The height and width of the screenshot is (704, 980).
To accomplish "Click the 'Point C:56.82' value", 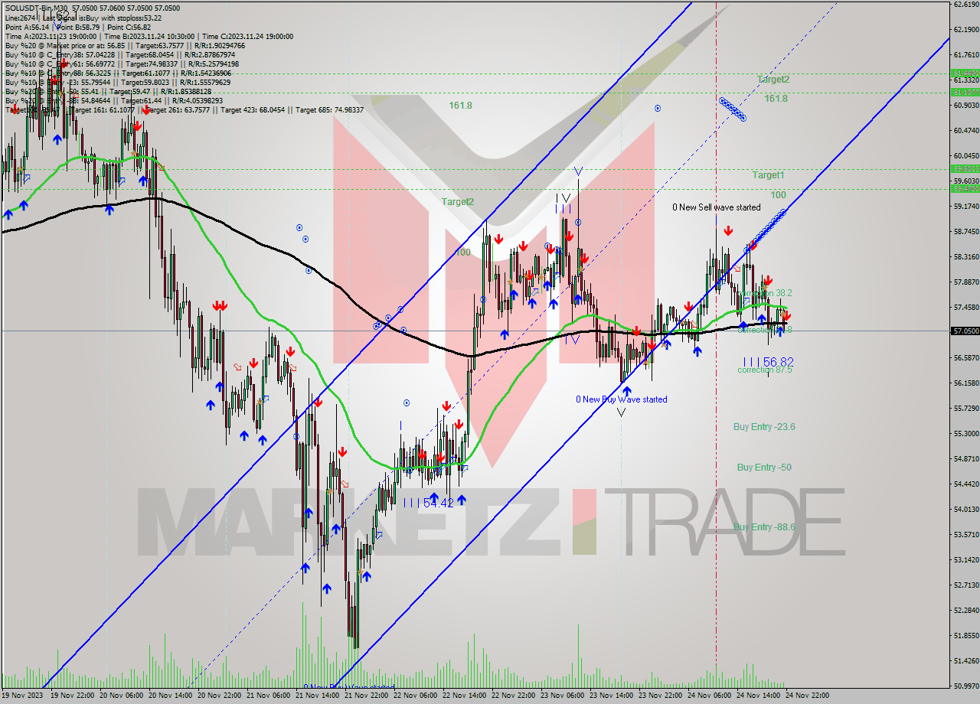I will click(129, 27).
